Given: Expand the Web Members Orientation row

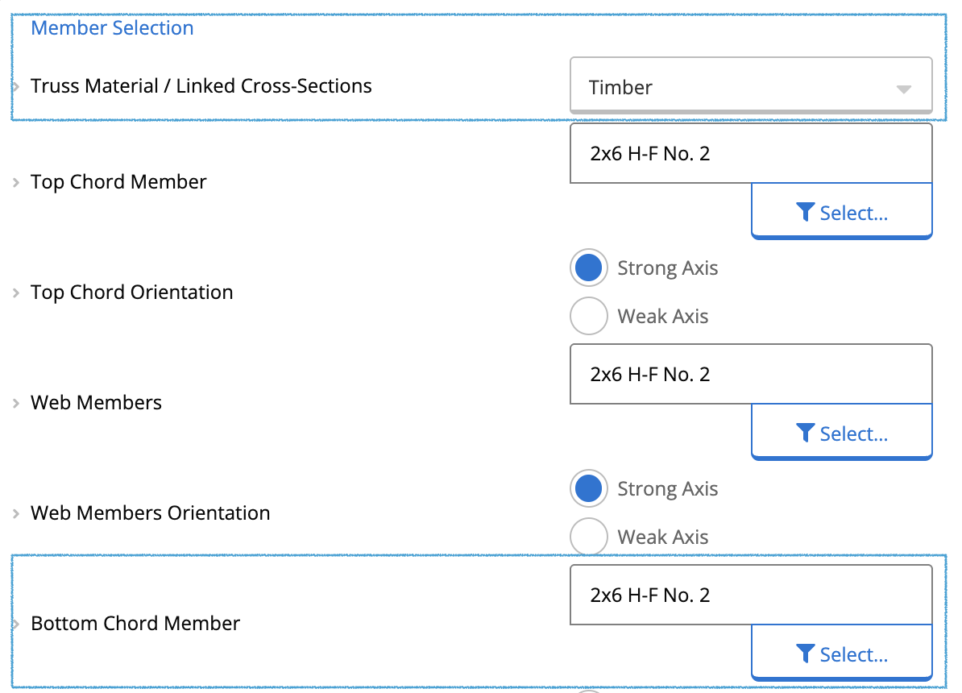Looking at the screenshot, I should point(15,513).
